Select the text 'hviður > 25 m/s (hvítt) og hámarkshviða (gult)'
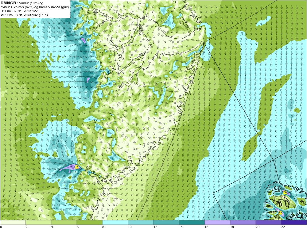307x229 pixels. click(35, 7)
